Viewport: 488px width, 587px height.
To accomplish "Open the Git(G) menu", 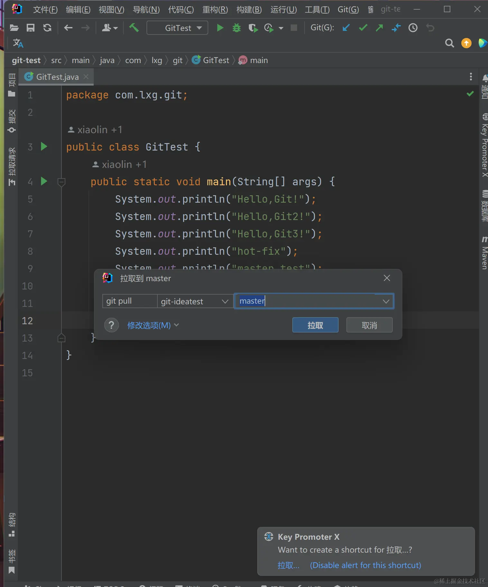I will [348, 10].
